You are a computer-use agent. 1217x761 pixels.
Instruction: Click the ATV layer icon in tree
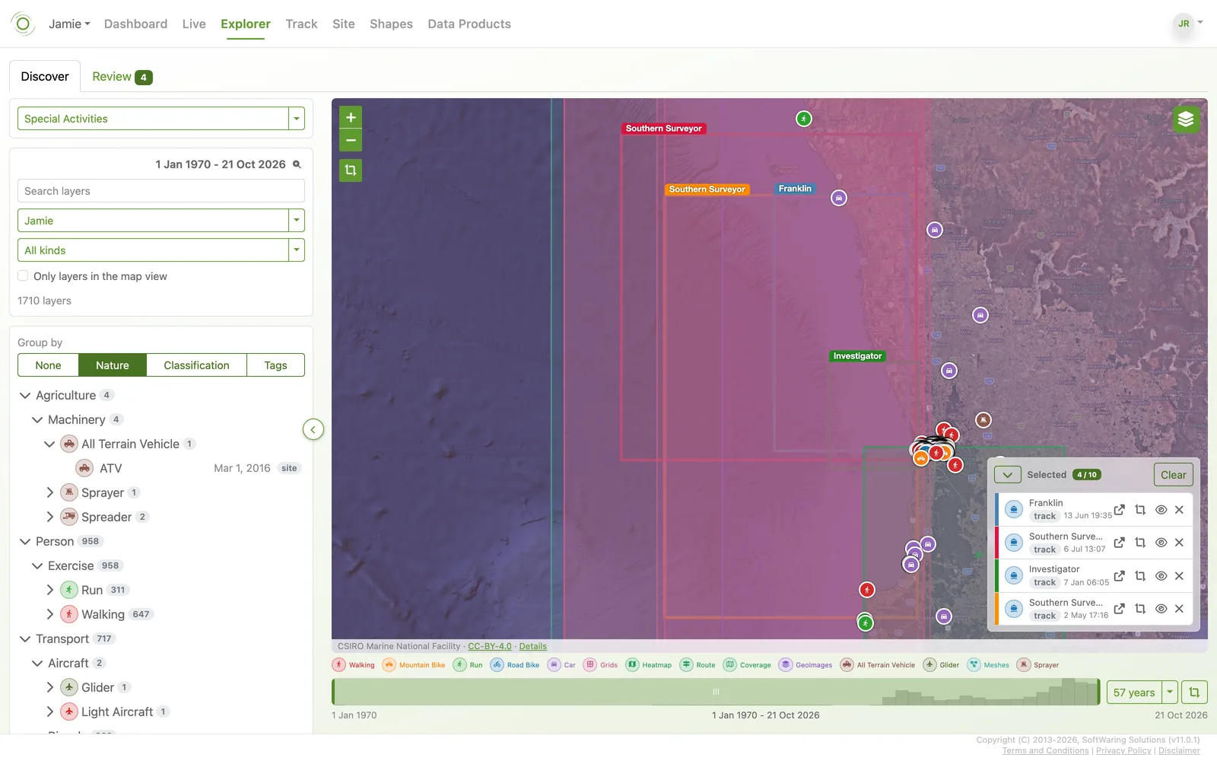(x=84, y=468)
